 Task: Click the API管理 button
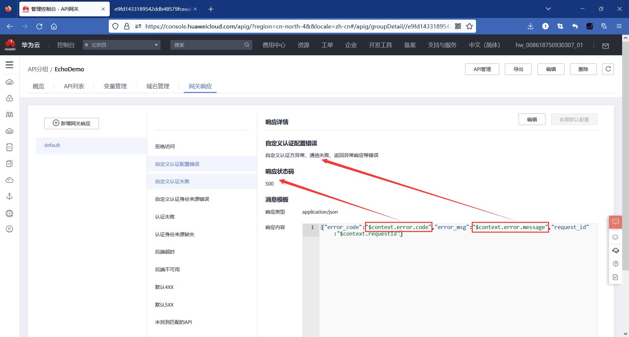482,69
